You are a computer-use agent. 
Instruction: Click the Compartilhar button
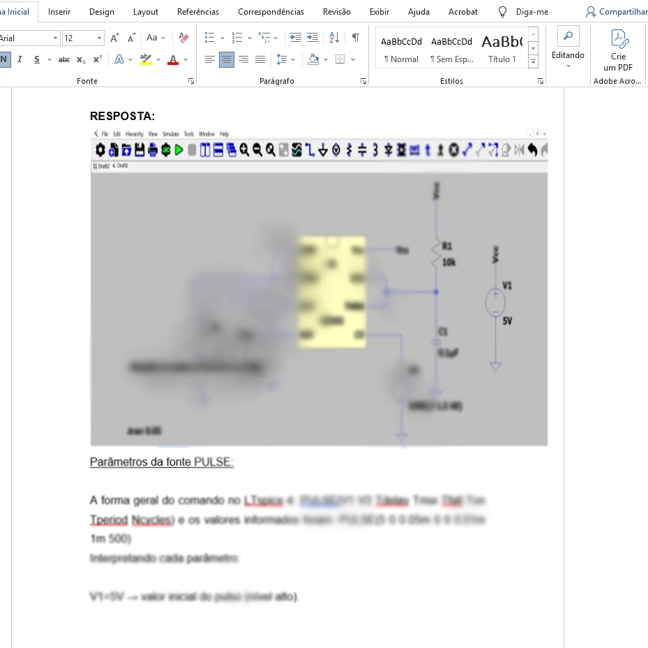pos(617,12)
